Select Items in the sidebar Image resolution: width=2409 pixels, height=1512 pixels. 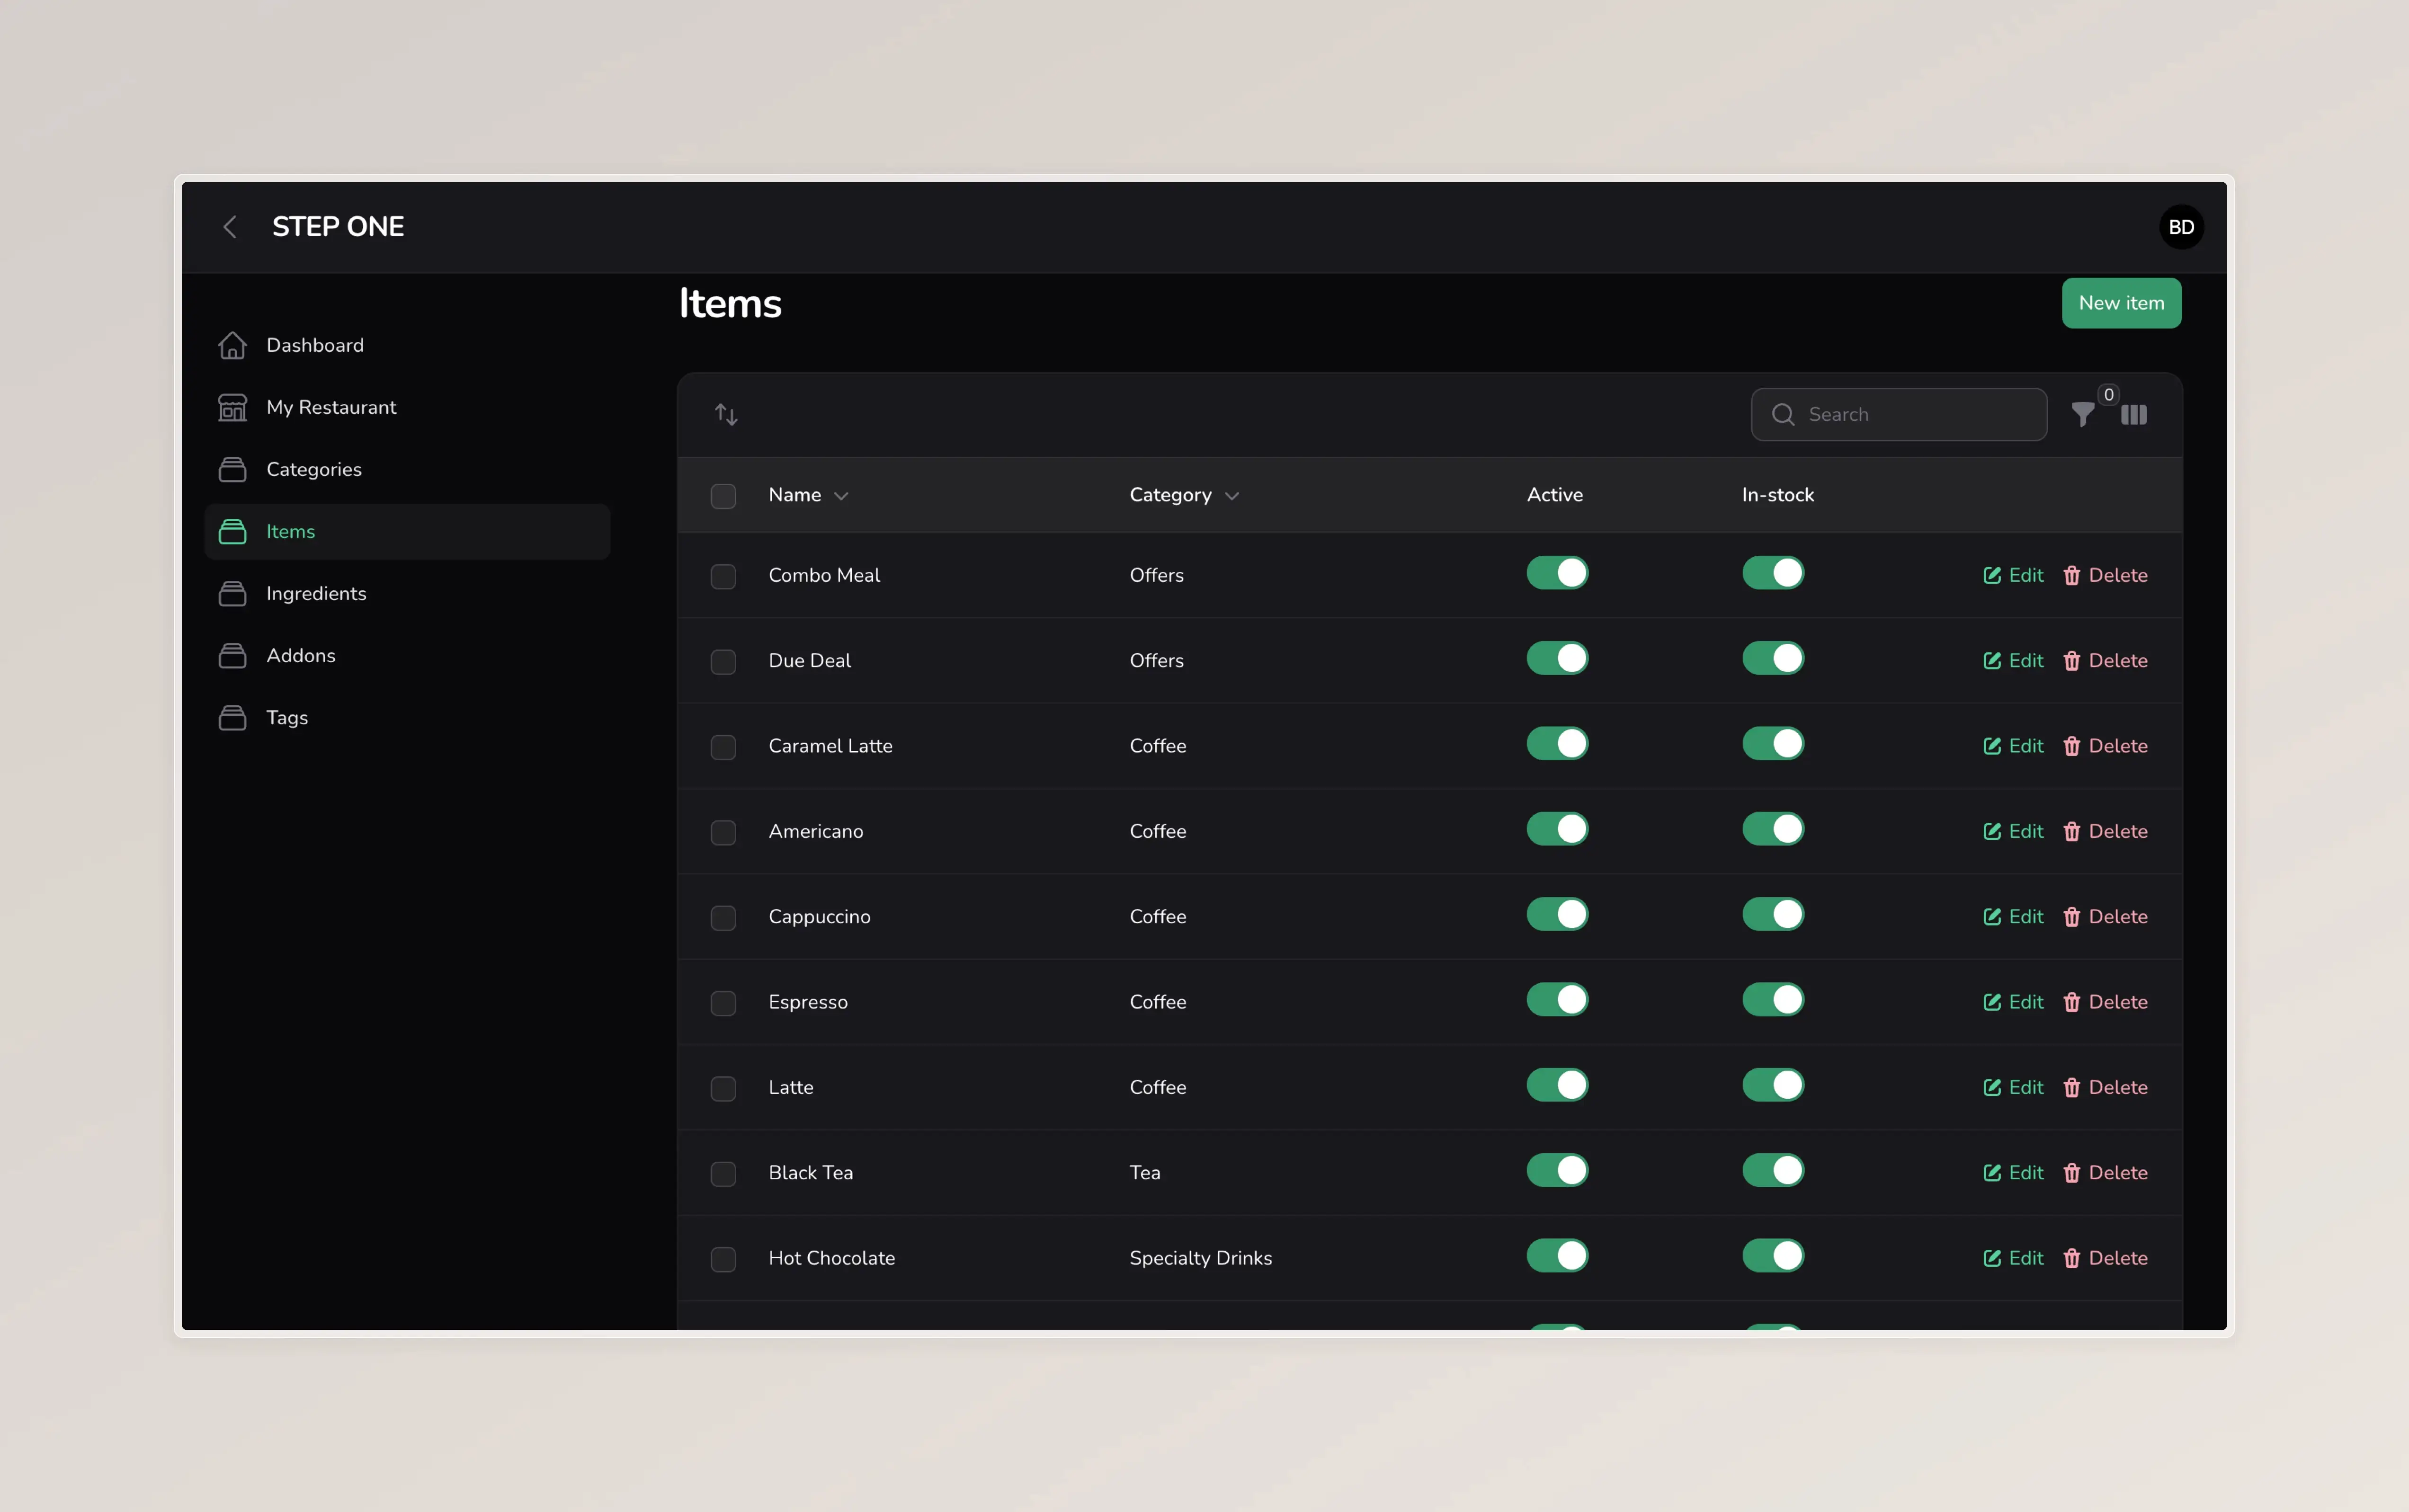[x=407, y=531]
